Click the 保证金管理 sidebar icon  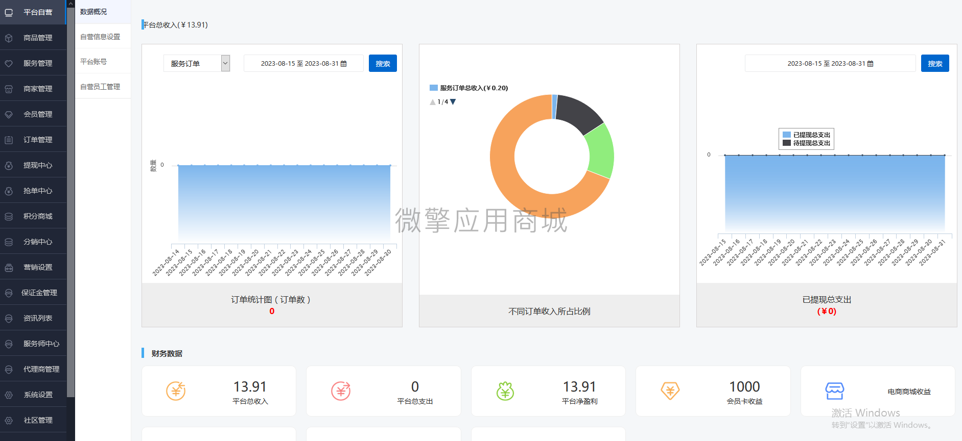coord(9,293)
